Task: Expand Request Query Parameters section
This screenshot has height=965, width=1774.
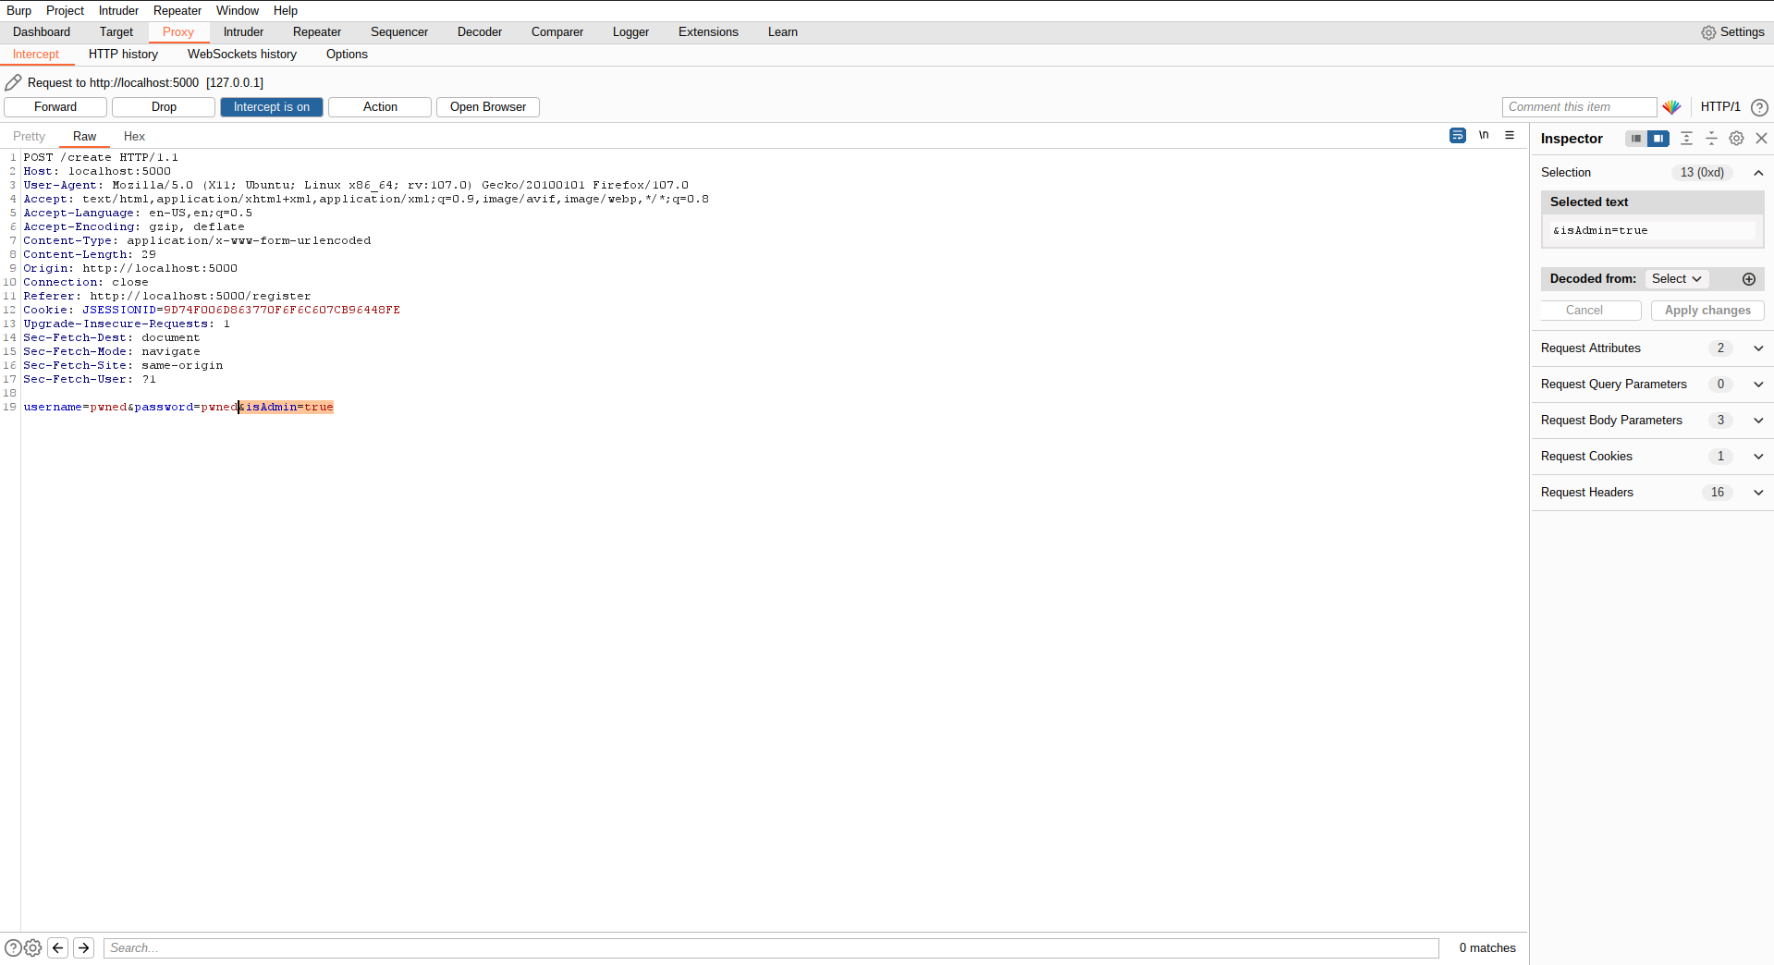Action: point(1652,385)
